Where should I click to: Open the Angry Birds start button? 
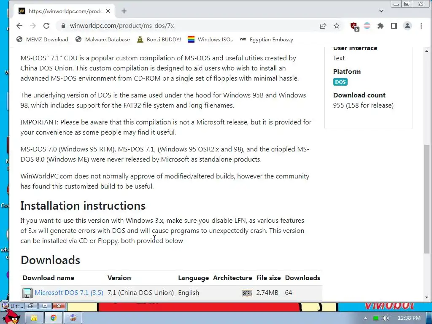(x=11, y=317)
